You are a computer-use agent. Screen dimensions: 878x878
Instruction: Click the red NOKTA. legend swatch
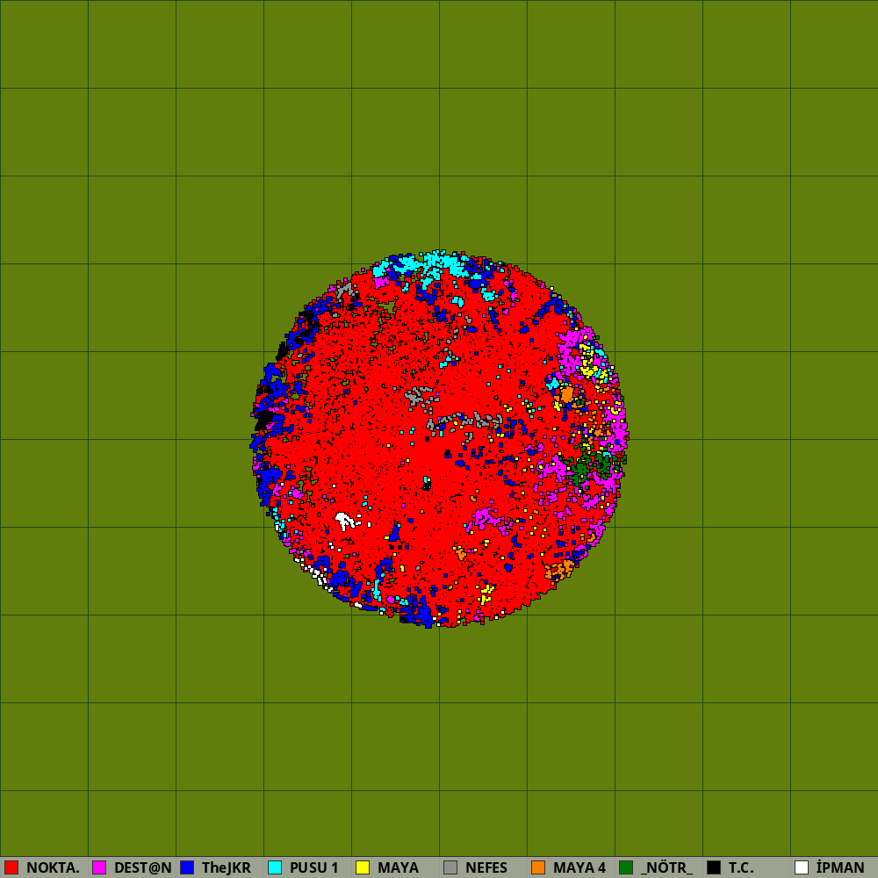[x=11, y=867]
